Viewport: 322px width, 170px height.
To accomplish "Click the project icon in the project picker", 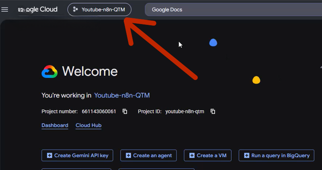I will pyautogui.click(x=75, y=9).
